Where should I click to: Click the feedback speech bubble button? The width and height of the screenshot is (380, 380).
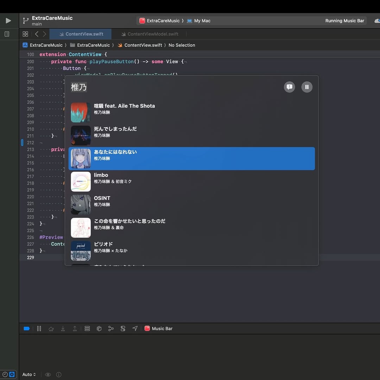[x=289, y=87]
